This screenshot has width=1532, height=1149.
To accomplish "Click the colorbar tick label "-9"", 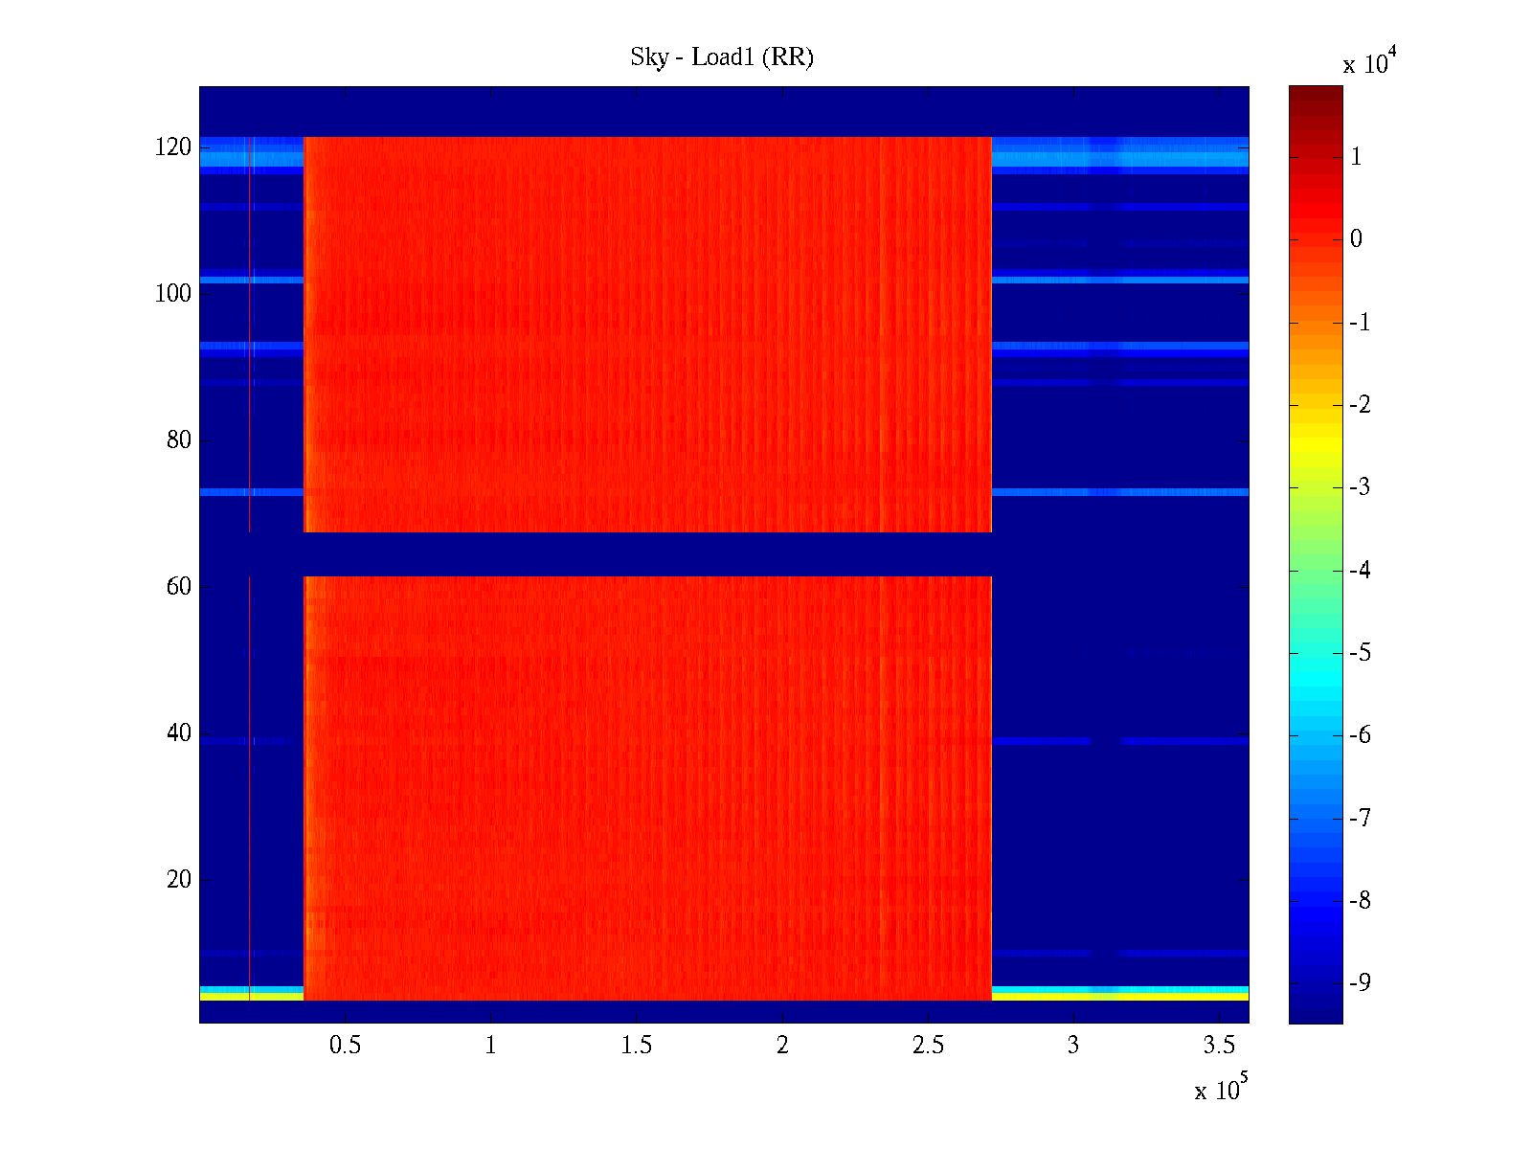I will pos(1360,982).
